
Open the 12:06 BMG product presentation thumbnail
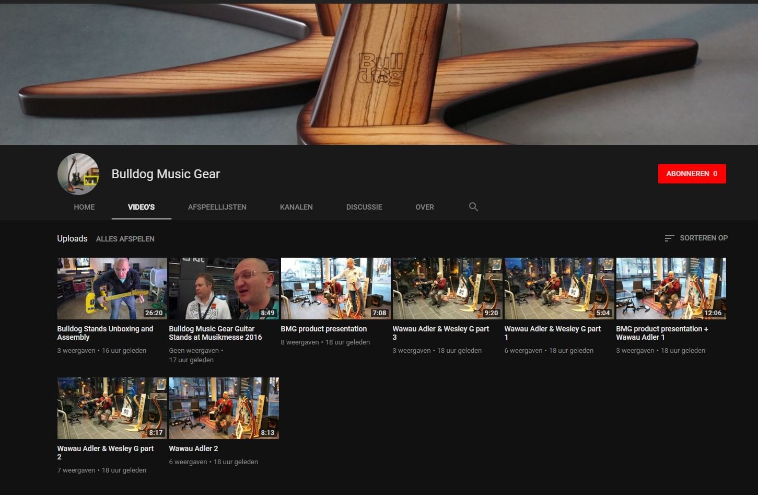click(x=671, y=289)
